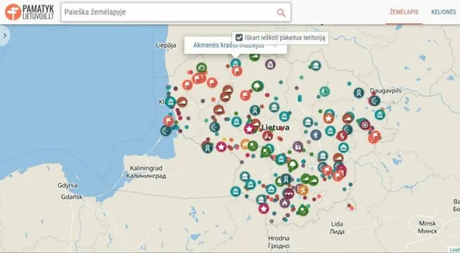460x253 pixels.
Task: Click the purple house marker below the bridge marker
Action: (284, 203)
